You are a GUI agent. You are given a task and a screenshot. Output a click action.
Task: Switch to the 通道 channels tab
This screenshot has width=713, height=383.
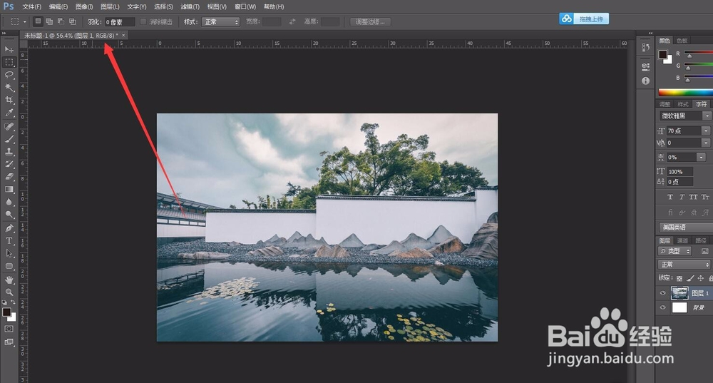click(682, 240)
